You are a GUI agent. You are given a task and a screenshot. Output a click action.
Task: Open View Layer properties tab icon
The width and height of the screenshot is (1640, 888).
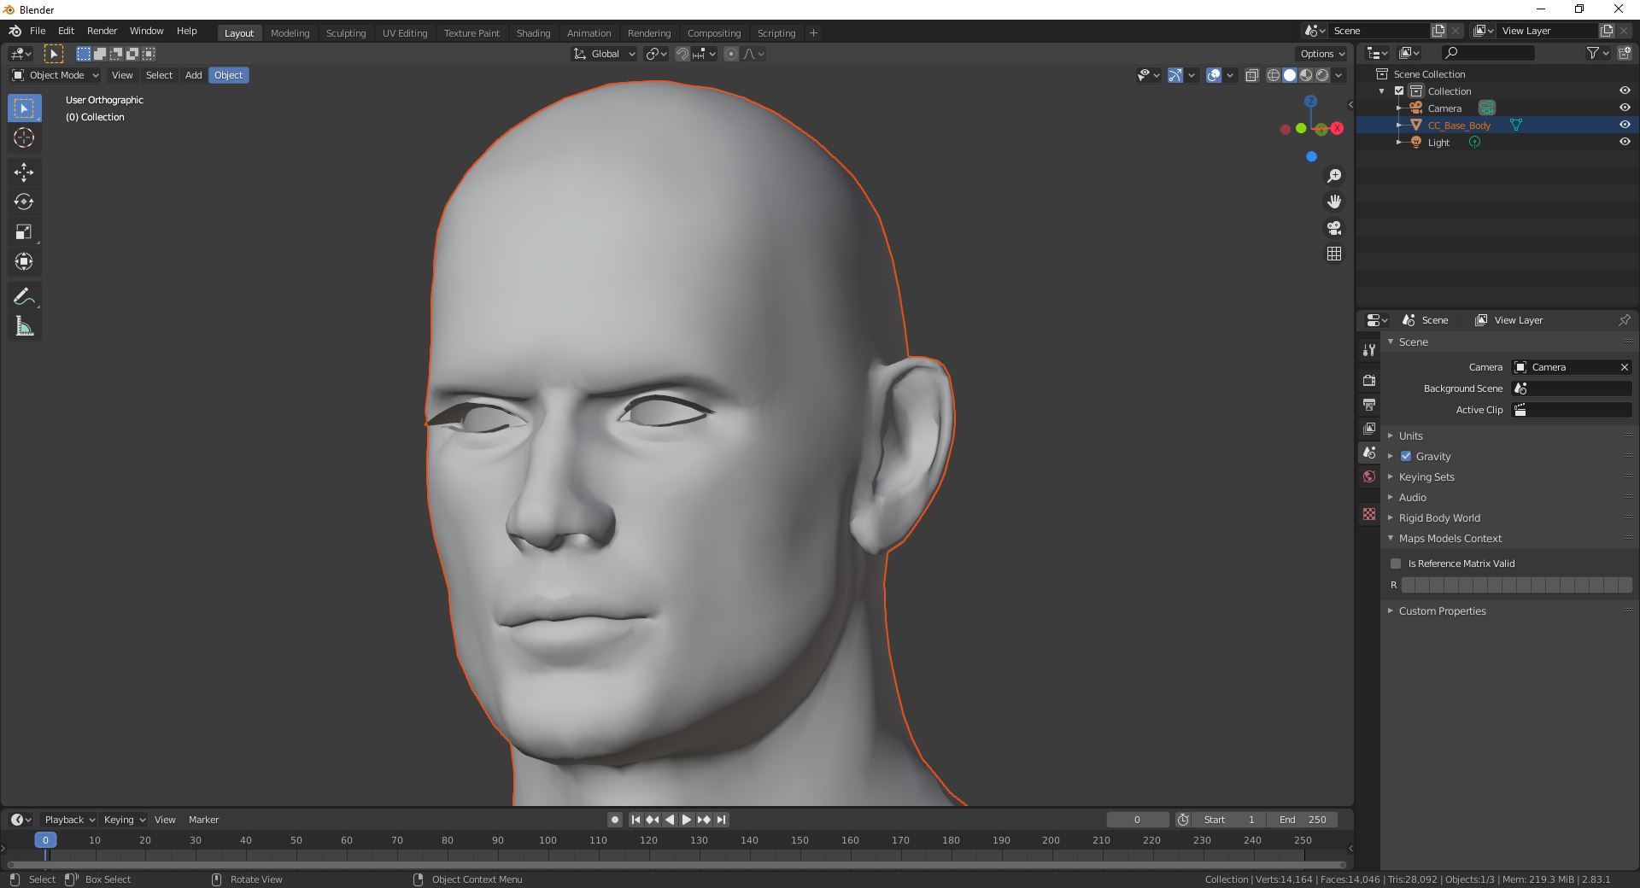1369,428
